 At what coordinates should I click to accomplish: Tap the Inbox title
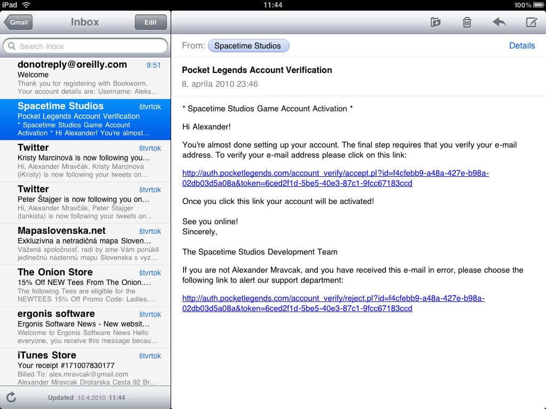pyautogui.click(x=85, y=22)
